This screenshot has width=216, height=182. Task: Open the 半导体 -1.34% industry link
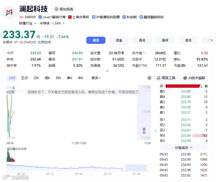[x=52, y=23]
